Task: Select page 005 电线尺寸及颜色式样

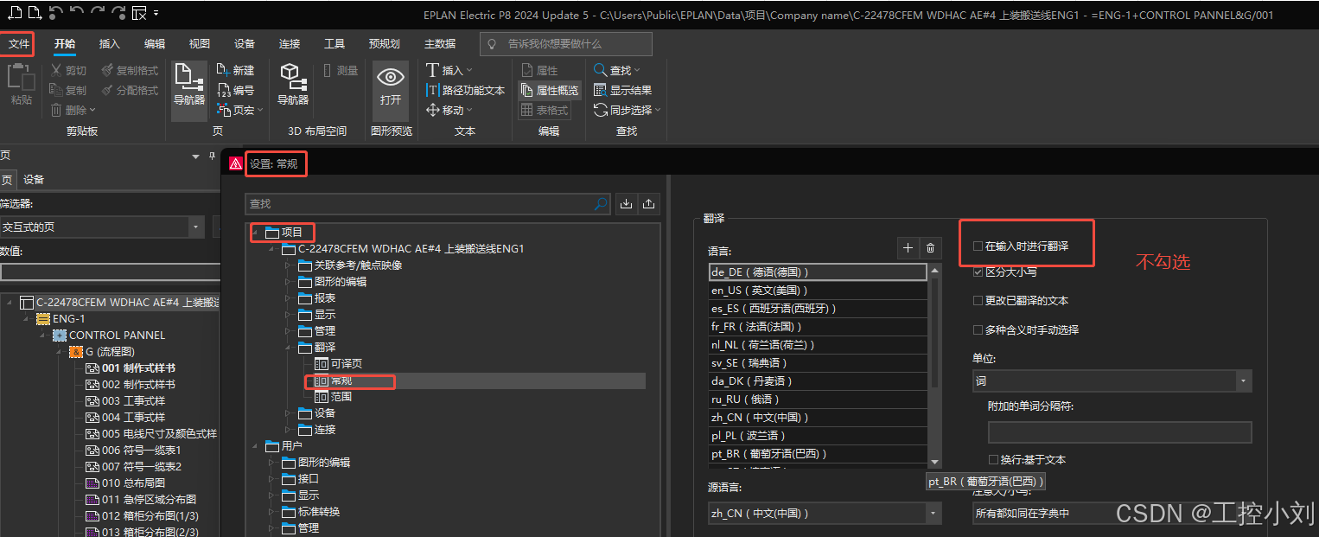Action: point(159,434)
